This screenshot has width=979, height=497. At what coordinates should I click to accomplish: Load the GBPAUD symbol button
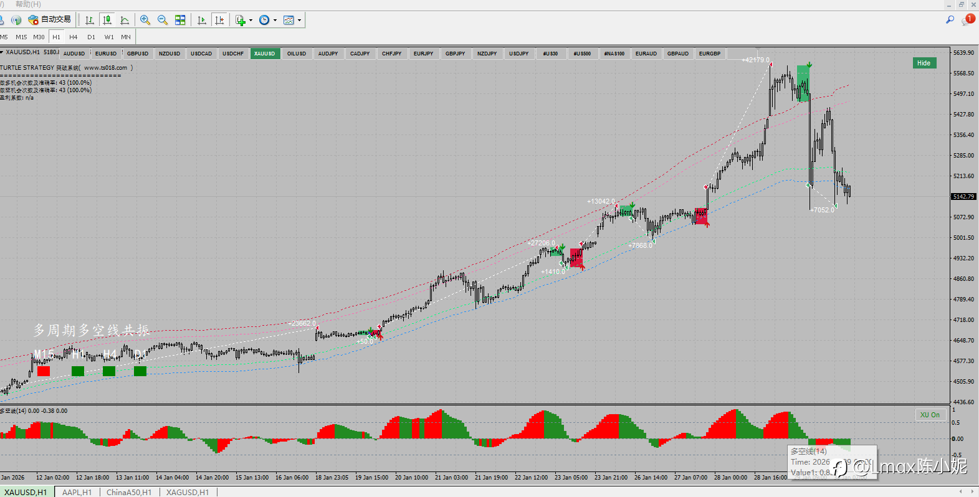point(678,54)
